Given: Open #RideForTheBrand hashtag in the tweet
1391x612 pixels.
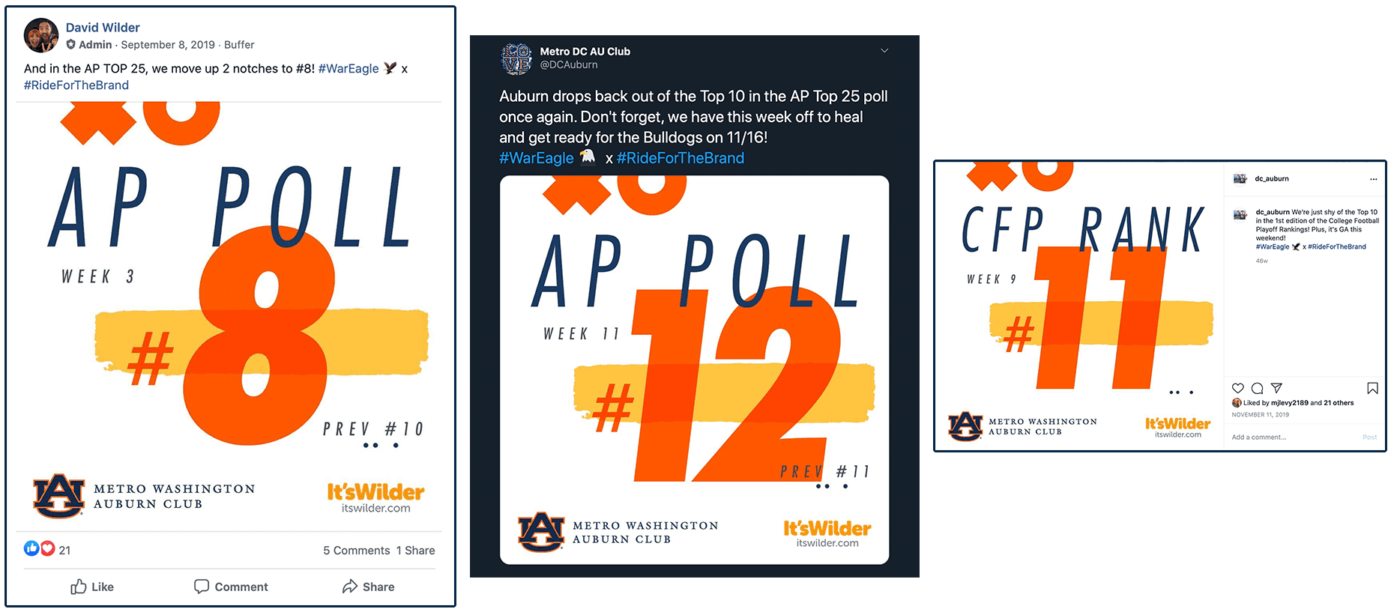Looking at the screenshot, I should 681,158.
